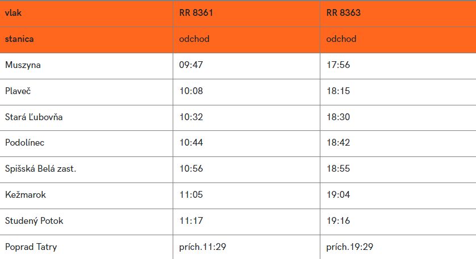
Task: Click the Muszyna station name
Action: (23, 65)
